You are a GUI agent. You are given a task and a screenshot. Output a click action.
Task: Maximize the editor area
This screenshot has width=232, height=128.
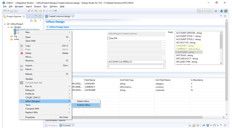pos(225,16)
